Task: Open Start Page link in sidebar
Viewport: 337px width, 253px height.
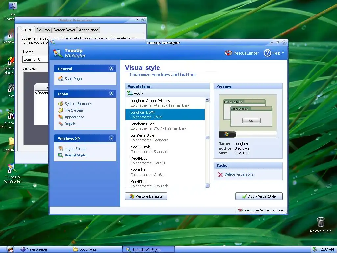Action: 73,79
